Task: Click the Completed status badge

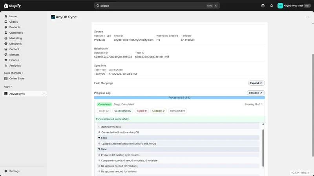Action: point(104,104)
